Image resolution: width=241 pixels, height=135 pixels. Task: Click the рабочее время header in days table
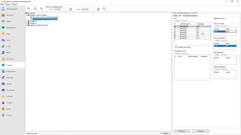tap(185, 24)
